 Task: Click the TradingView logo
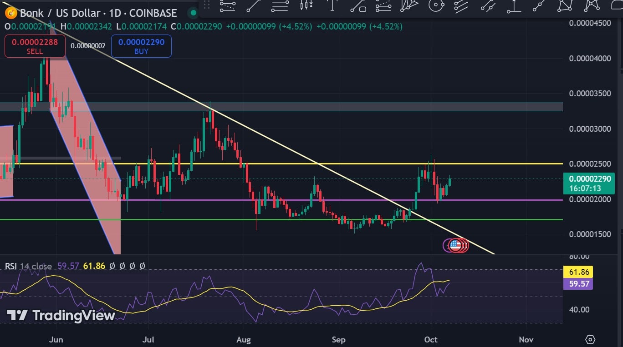(x=61, y=315)
